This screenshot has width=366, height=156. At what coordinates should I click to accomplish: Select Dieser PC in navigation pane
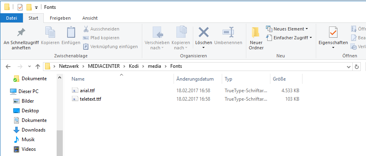[x=28, y=91]
